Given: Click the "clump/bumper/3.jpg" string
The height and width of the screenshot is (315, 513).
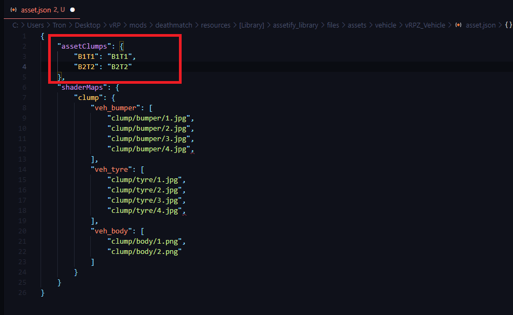Looking at the screenshot, I should pos(149,139).
